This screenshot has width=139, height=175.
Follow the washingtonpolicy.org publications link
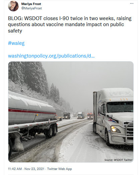pos(51,56)
